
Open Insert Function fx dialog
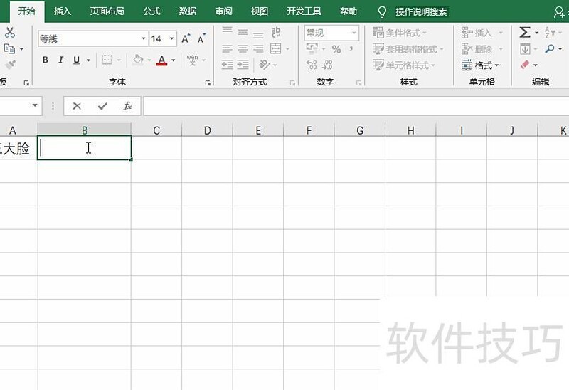[x=128, y=106]
